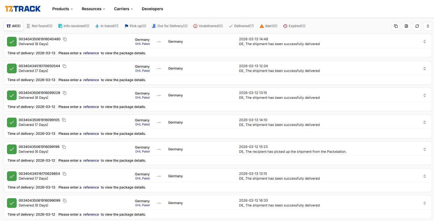Screen dimensions: 434x221
Task: Copy tracking number 00340434516170650544
Action: point(65,66)
